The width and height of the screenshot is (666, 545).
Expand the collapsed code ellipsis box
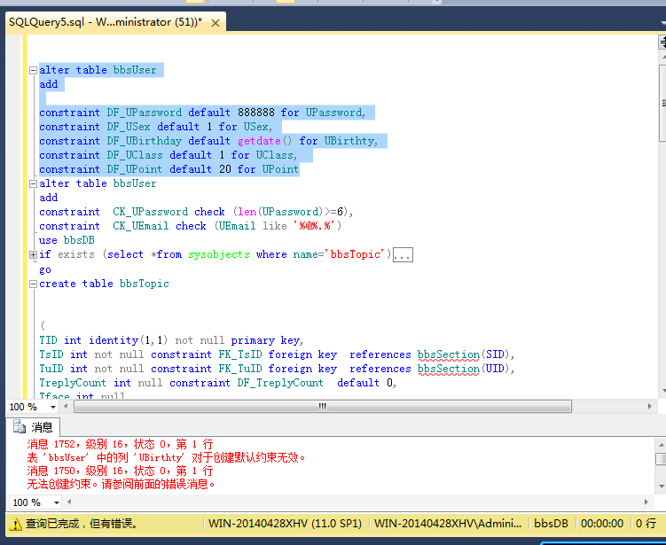coord(402,255)
